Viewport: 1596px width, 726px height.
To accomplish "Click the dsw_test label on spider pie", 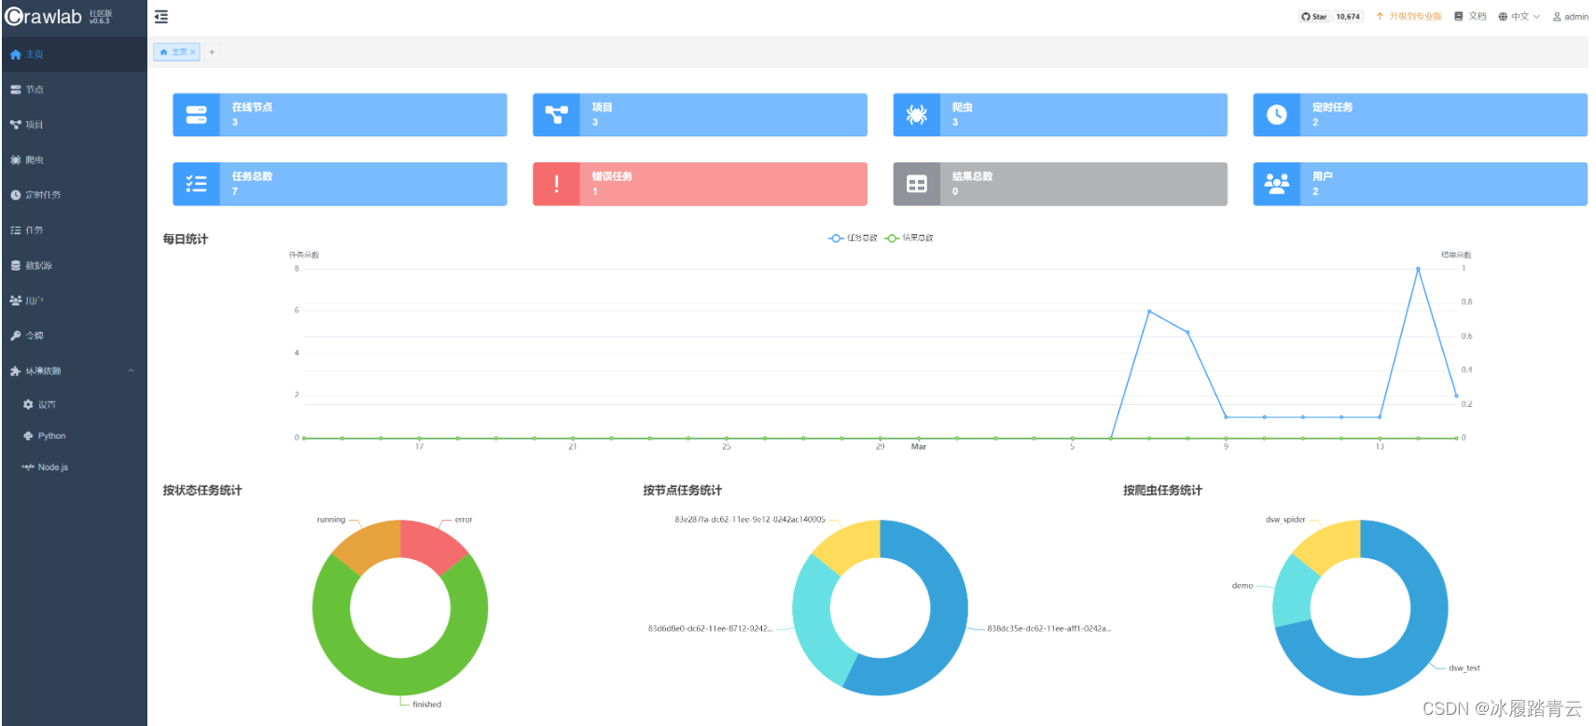I will pos(1464,668).
